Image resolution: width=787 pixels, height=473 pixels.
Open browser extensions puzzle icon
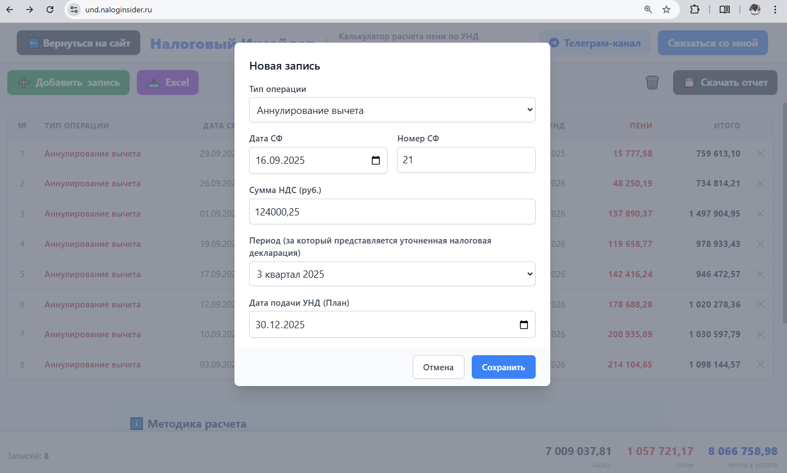pos(694,10)
